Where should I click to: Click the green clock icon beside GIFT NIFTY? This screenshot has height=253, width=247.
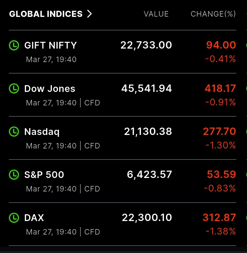pos(14,45)
